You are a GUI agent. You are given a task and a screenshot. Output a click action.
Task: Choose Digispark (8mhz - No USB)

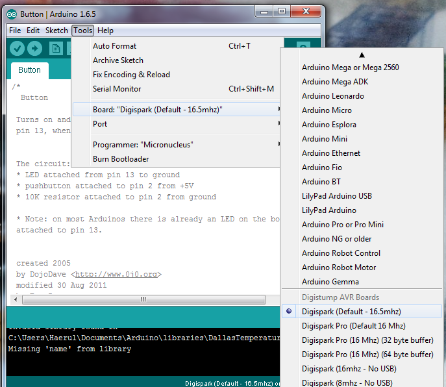(x=362, y=382)
